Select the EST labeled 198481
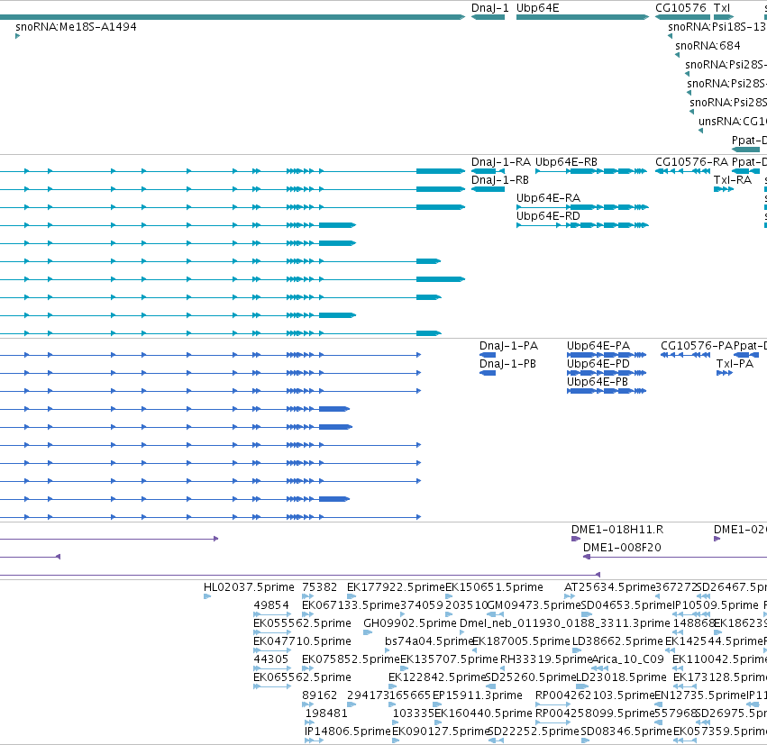 click(326, 713)
